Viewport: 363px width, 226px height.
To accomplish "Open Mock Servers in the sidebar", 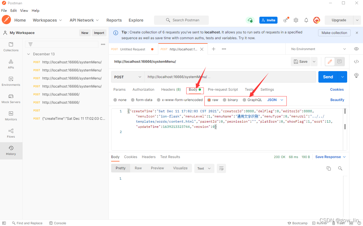I will [x=11, y=99].
